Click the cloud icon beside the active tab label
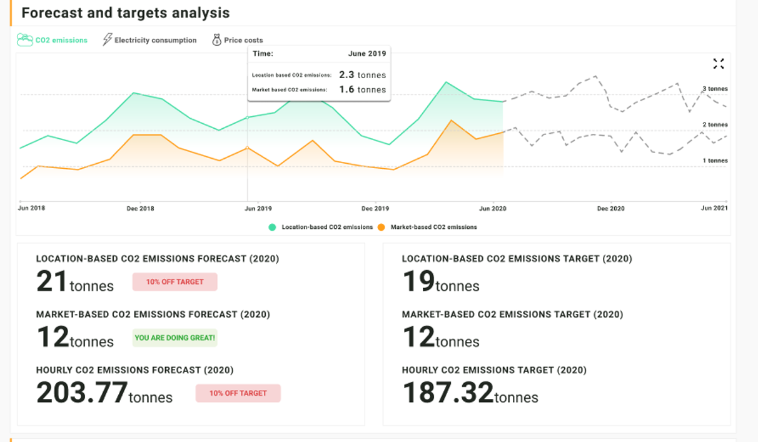The width and height of the screenshot is (758, 442). pos(24,39)
